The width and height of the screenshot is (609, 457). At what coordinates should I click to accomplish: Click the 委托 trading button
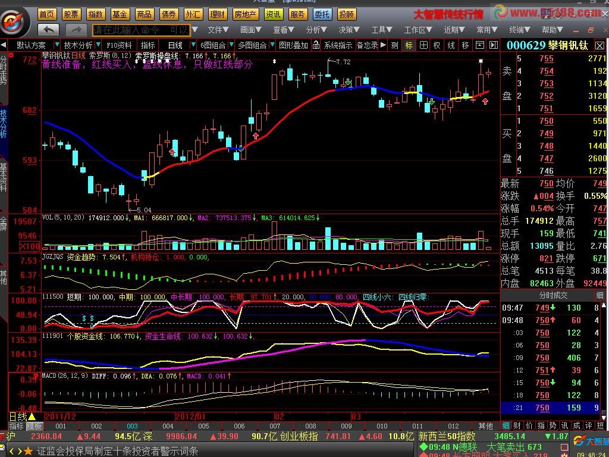pos(322,14)
